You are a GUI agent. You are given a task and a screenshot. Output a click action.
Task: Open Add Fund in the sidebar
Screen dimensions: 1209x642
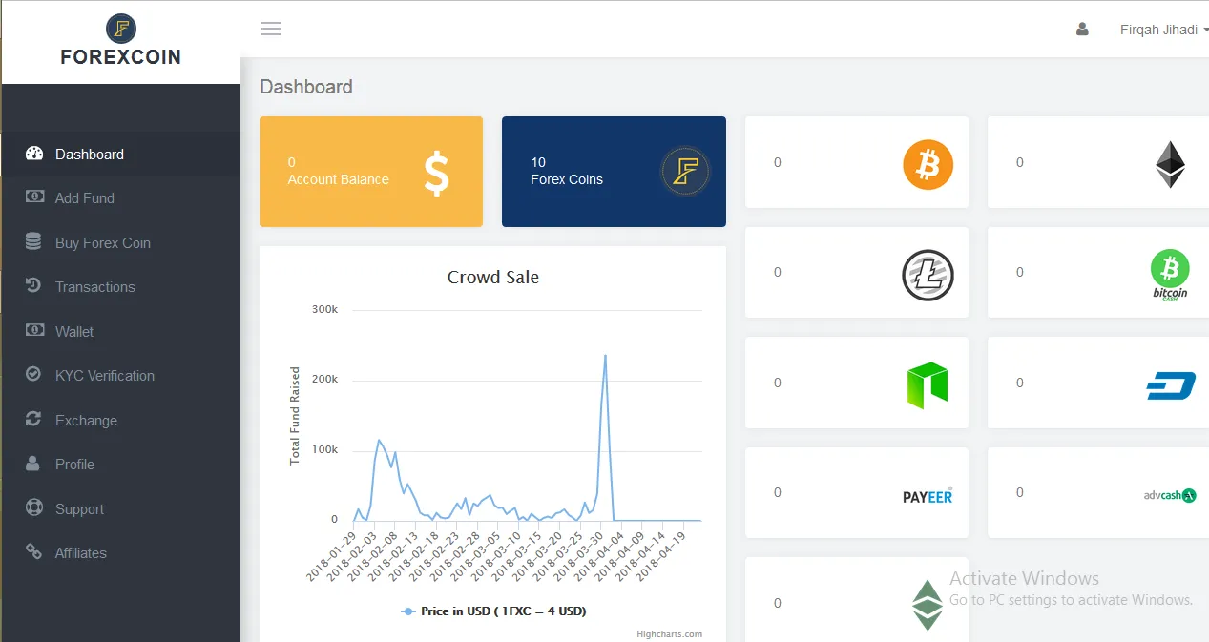(120, 198)
